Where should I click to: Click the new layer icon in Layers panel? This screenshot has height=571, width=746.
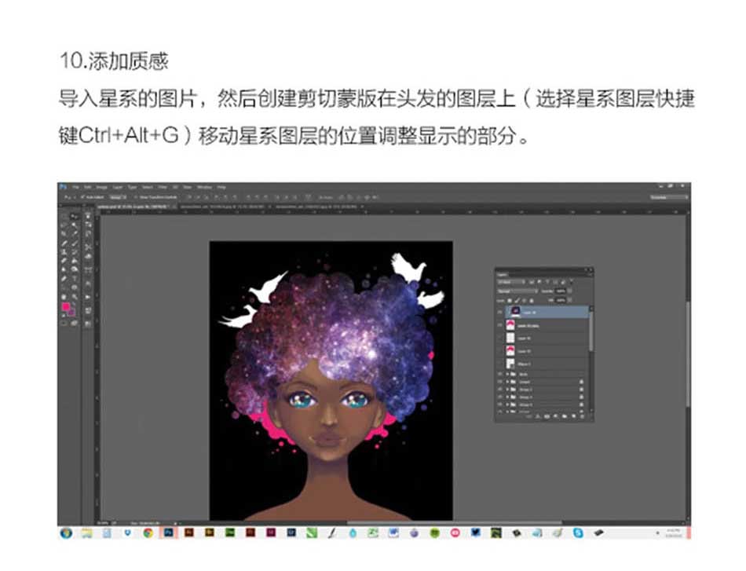pyautogui.click(x=572, y=416)
